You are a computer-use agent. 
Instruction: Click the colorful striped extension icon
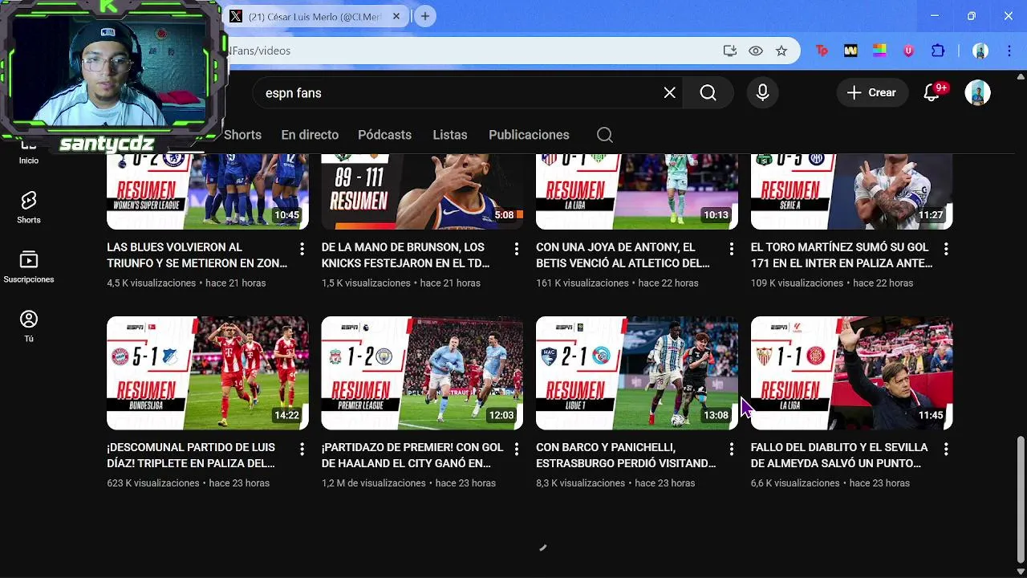click(879, 51)
